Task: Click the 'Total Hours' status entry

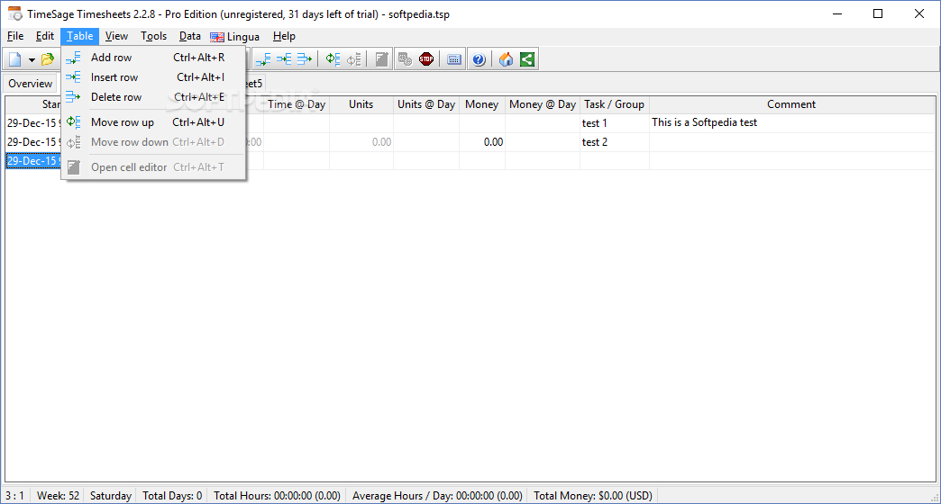Action: [278, 496]
